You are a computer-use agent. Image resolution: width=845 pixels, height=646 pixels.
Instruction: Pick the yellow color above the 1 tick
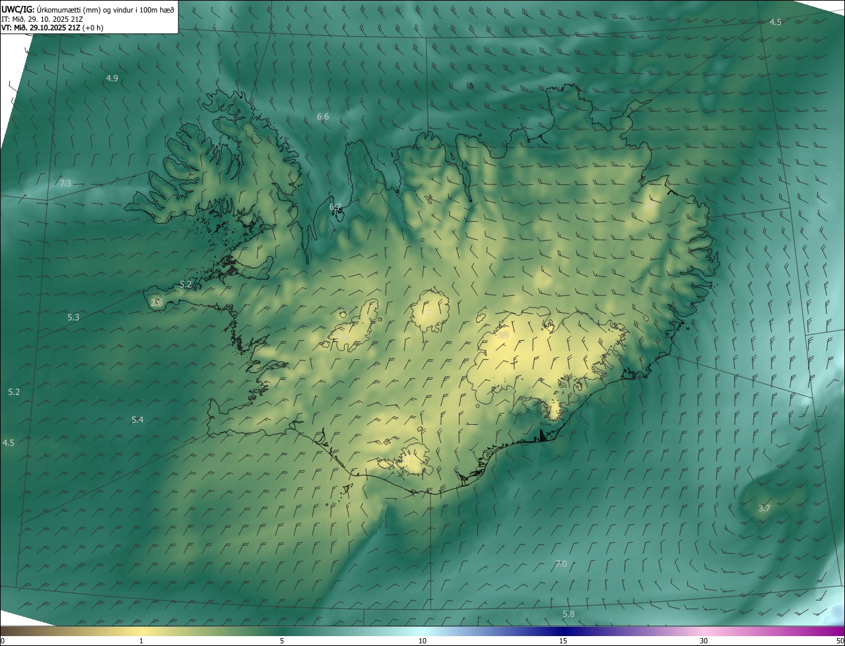pyautogui.click(x=141, y=631)
